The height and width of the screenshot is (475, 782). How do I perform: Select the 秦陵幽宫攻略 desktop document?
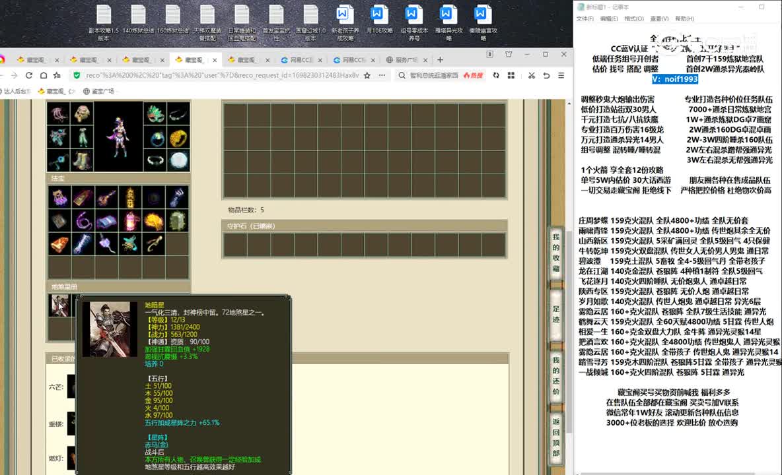click(483, 22)
